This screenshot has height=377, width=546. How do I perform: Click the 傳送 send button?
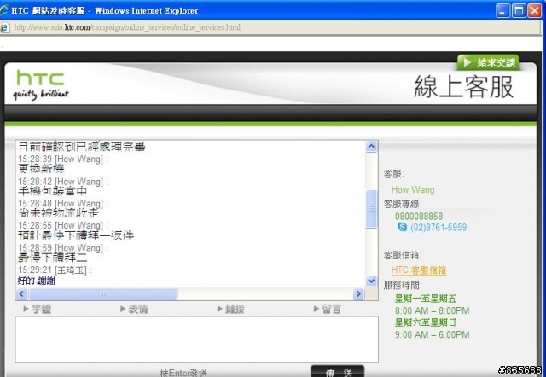pos(338,371)
